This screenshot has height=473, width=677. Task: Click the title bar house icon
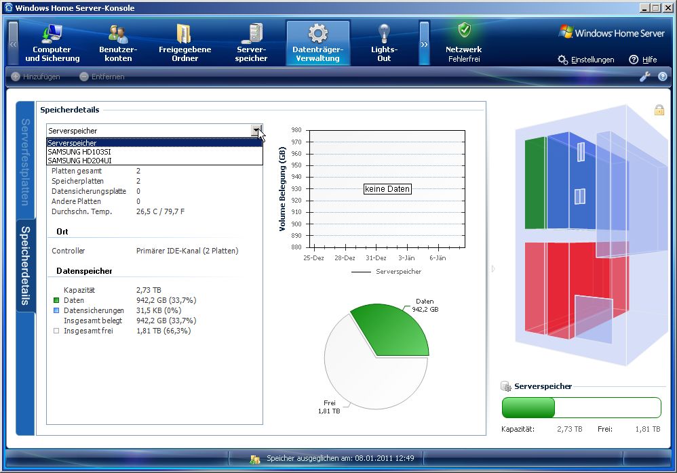pos(8,7)
